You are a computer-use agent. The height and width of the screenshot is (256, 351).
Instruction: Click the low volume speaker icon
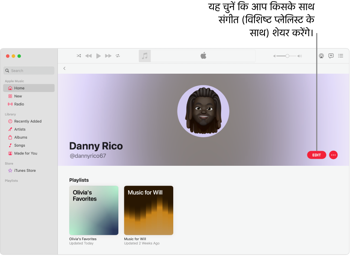point(274,56)
